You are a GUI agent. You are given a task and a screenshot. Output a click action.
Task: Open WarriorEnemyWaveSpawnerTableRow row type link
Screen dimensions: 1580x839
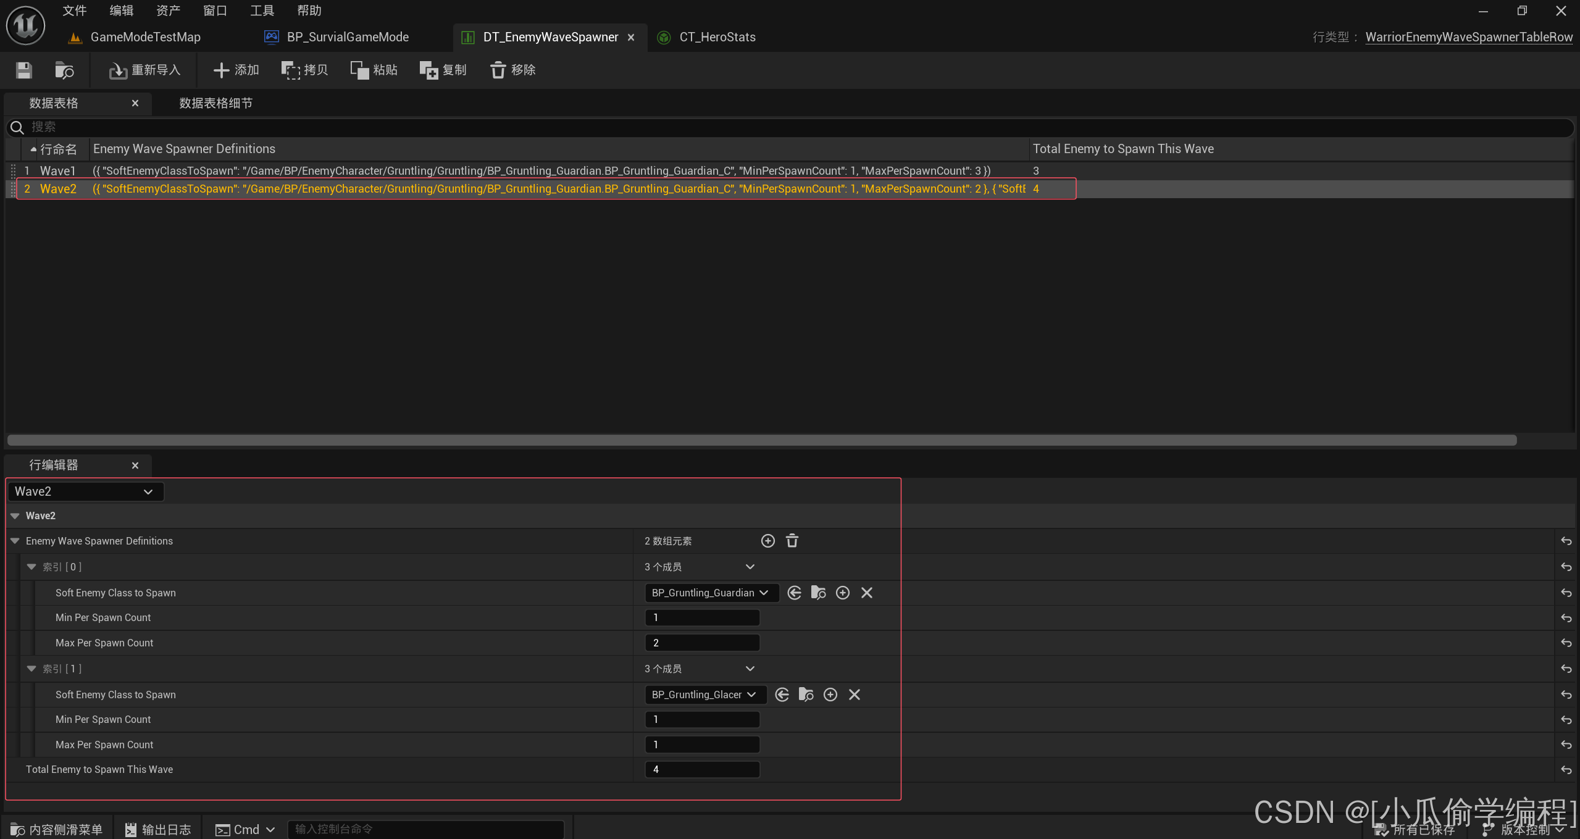(1468, 37)
